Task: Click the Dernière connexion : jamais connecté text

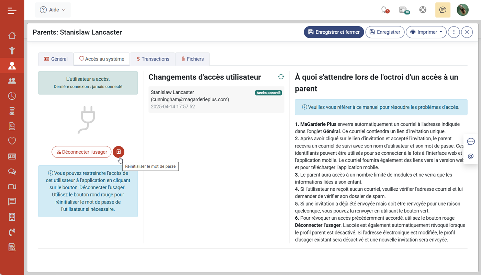Action: coord(88,87)
